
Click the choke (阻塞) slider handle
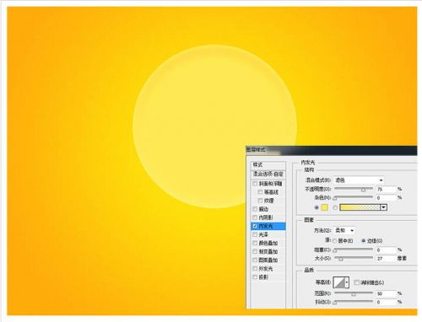tap(335, 250)
